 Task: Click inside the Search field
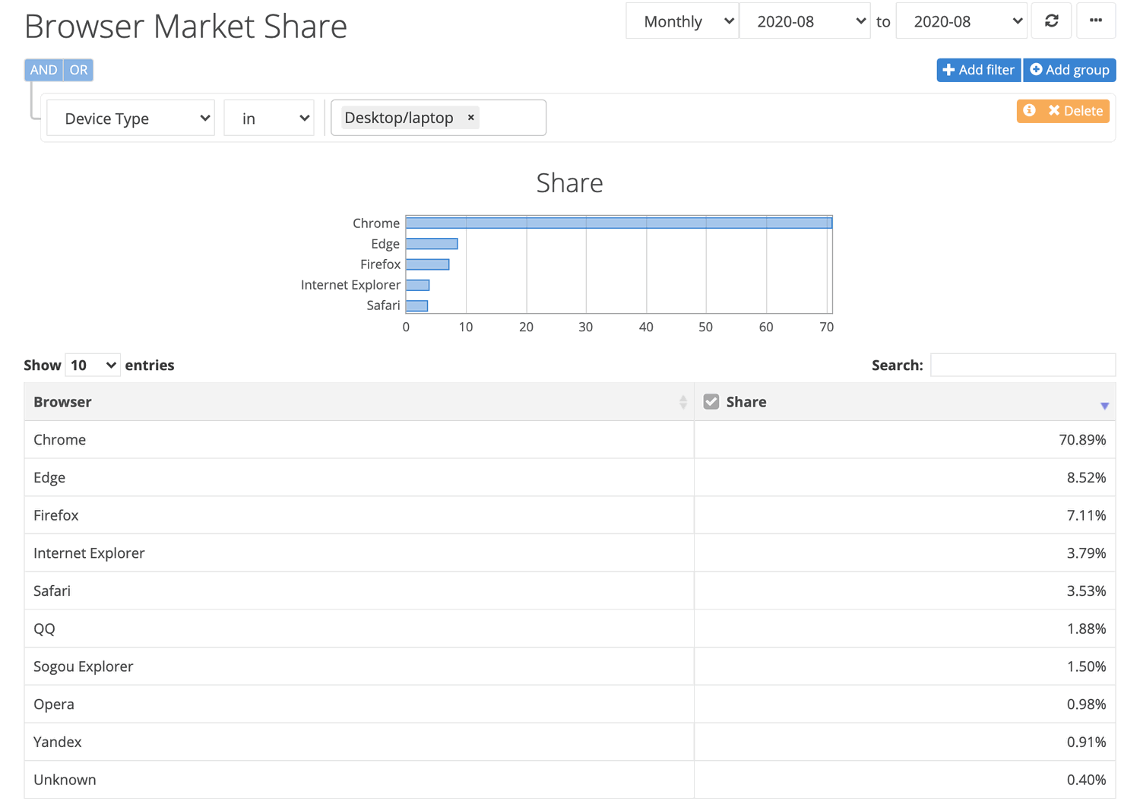[x=1023, y=365]
